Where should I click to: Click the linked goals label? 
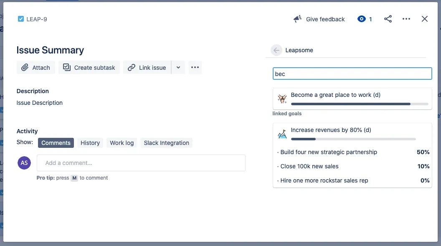pos(287,114)
